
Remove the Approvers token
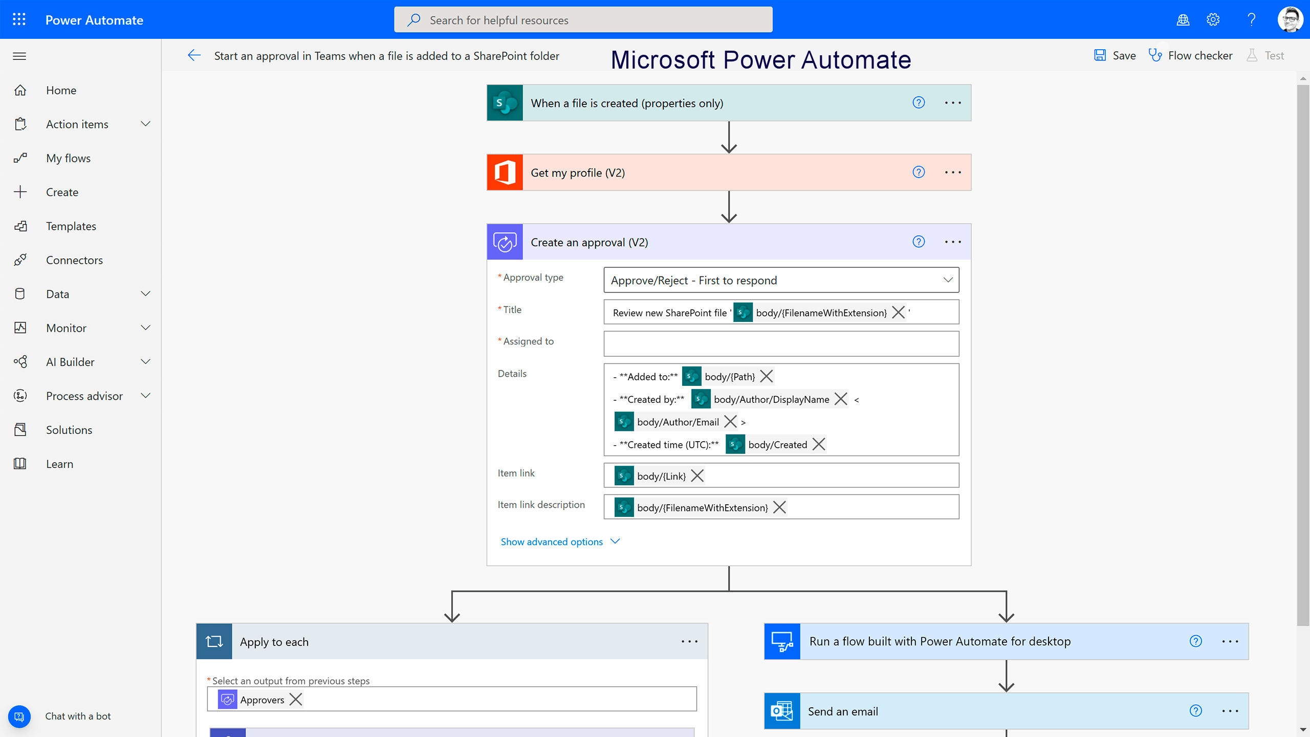[x=296, y=699]
